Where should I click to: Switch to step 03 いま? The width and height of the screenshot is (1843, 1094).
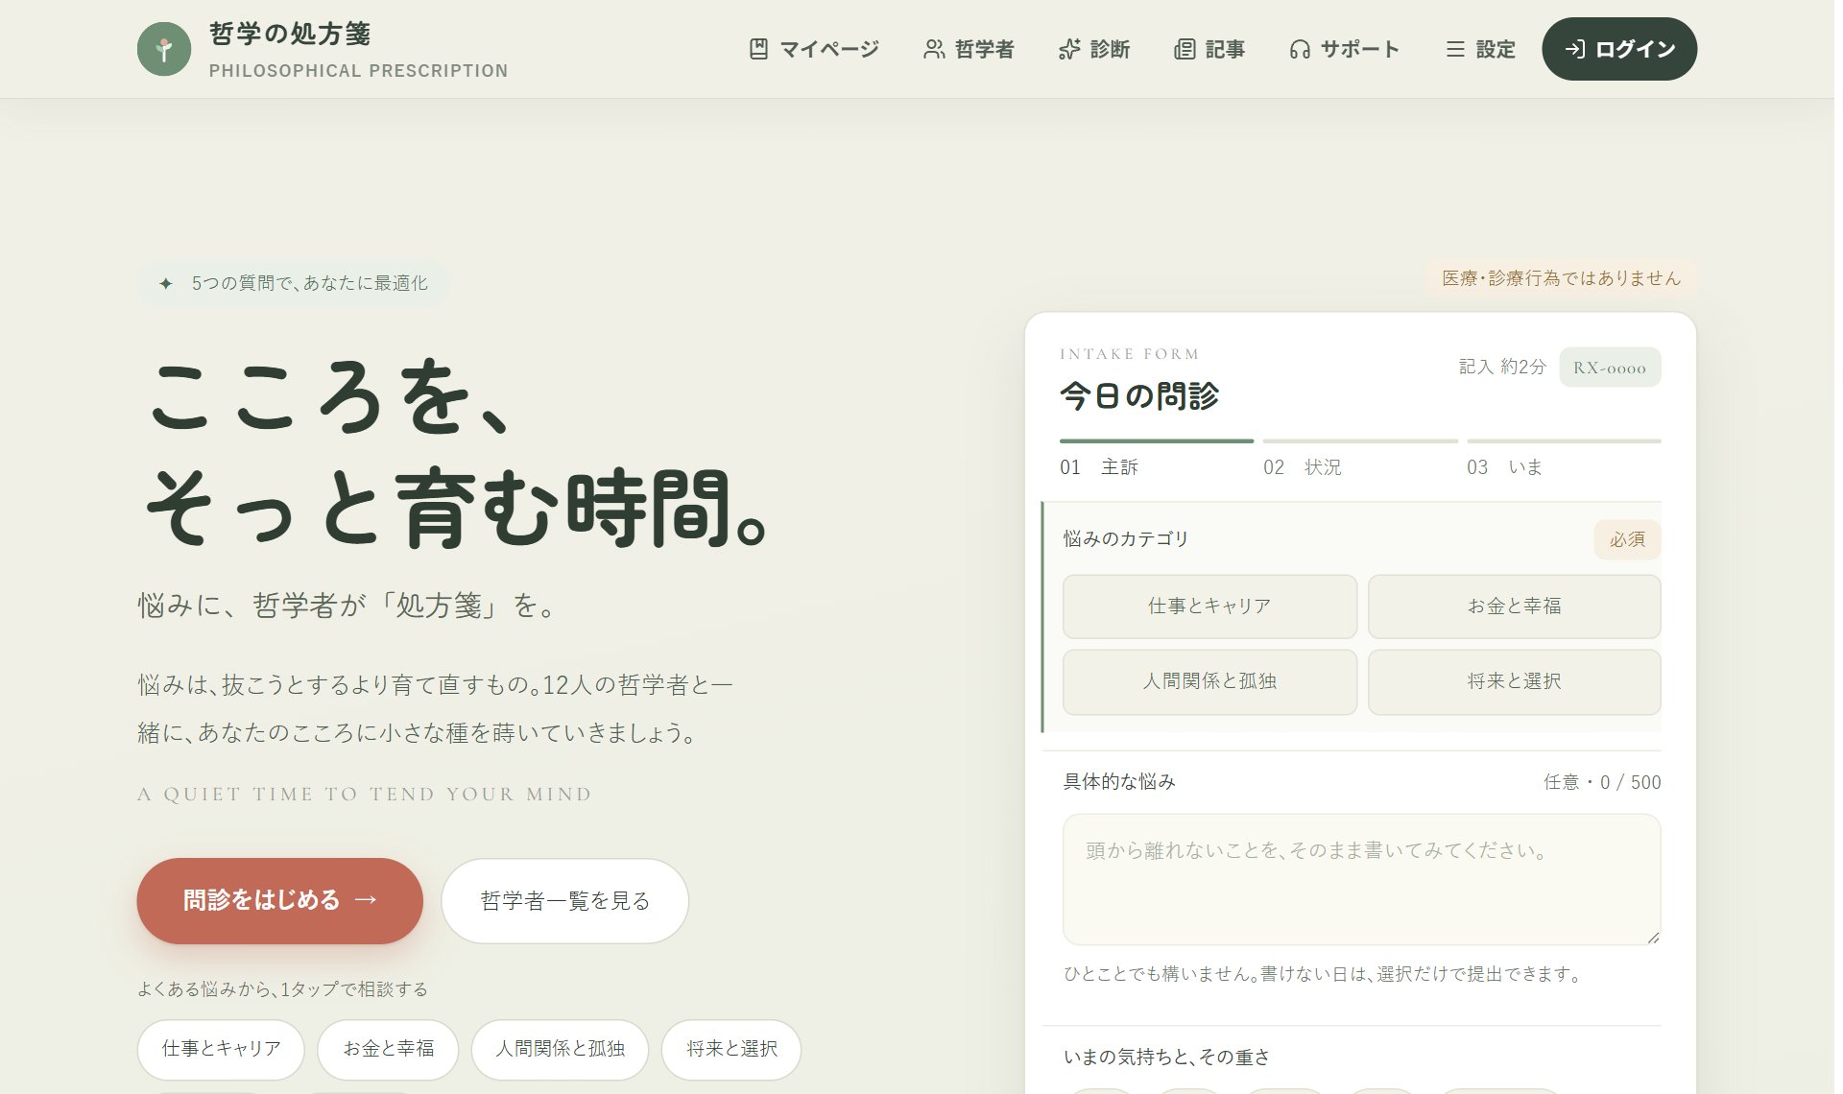[1564, 460]
